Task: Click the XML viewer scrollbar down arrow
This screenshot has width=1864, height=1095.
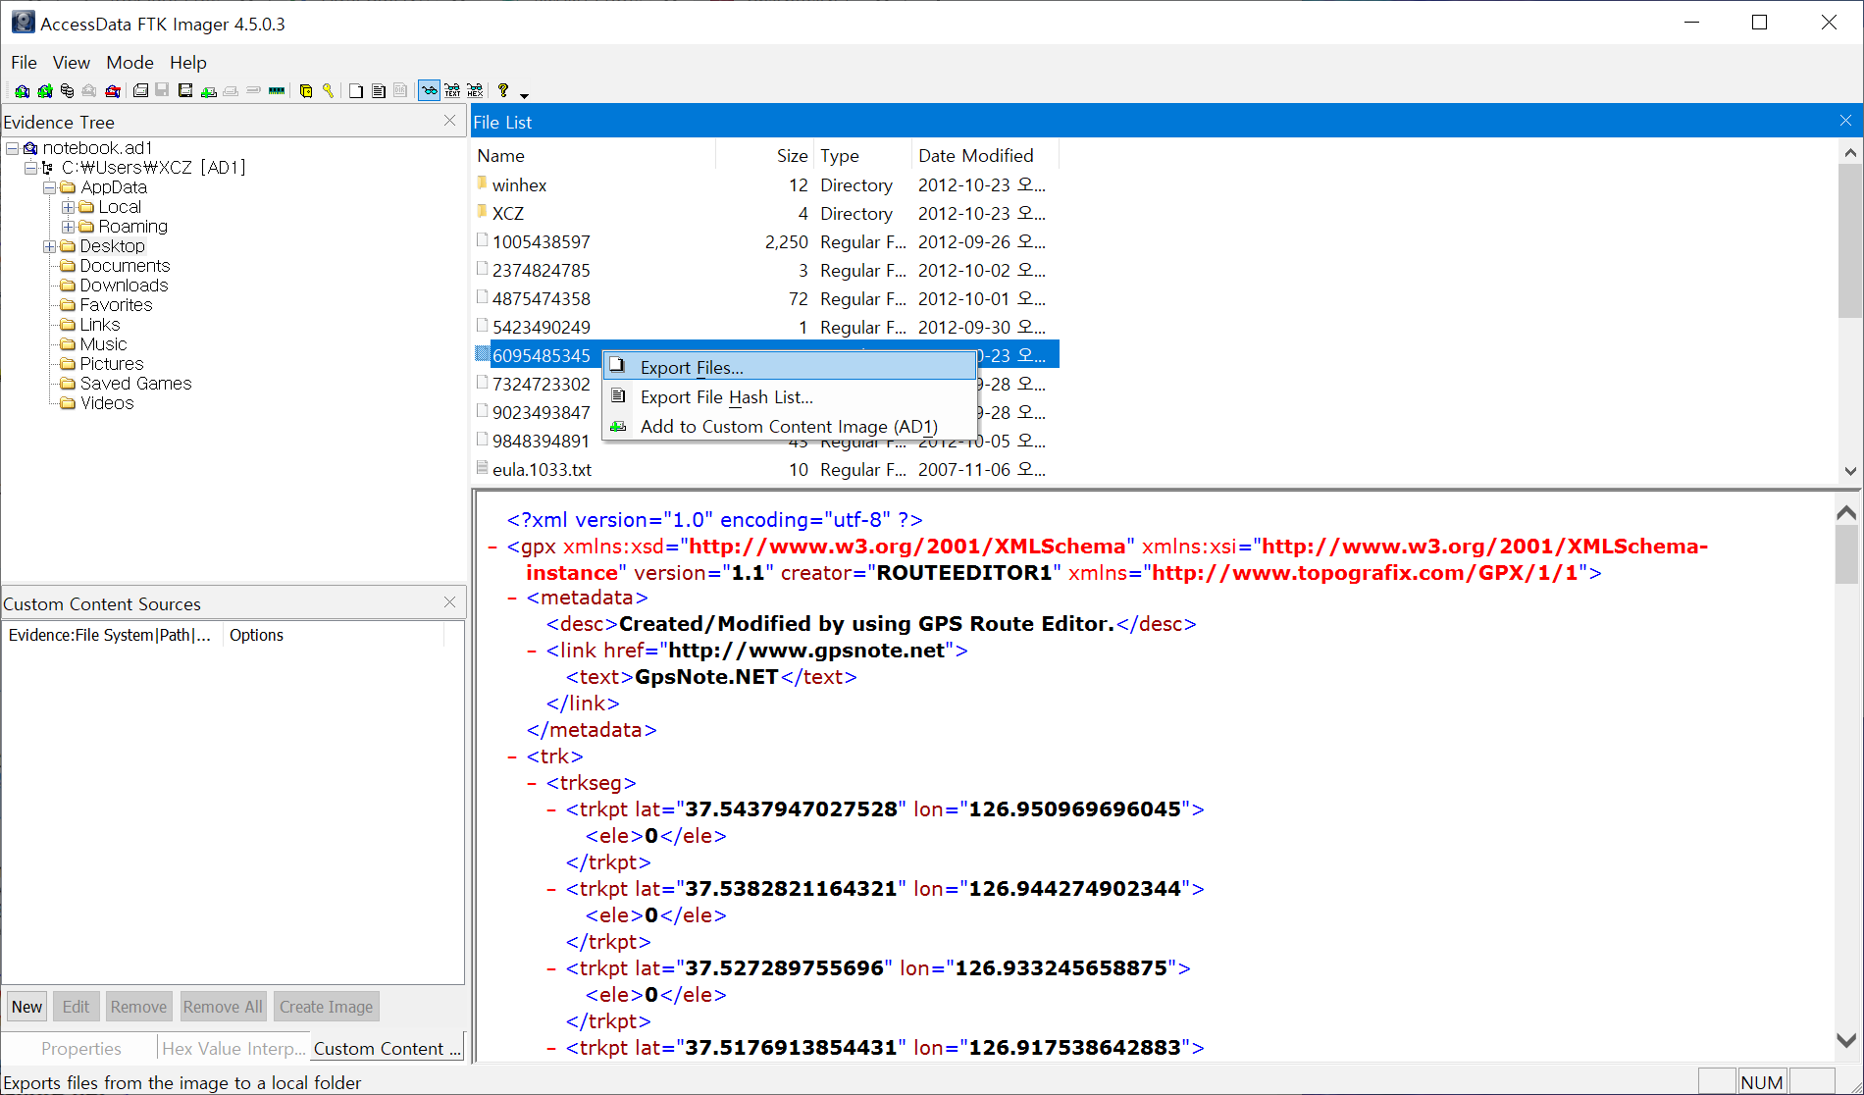Action: click(1846, 1040)
